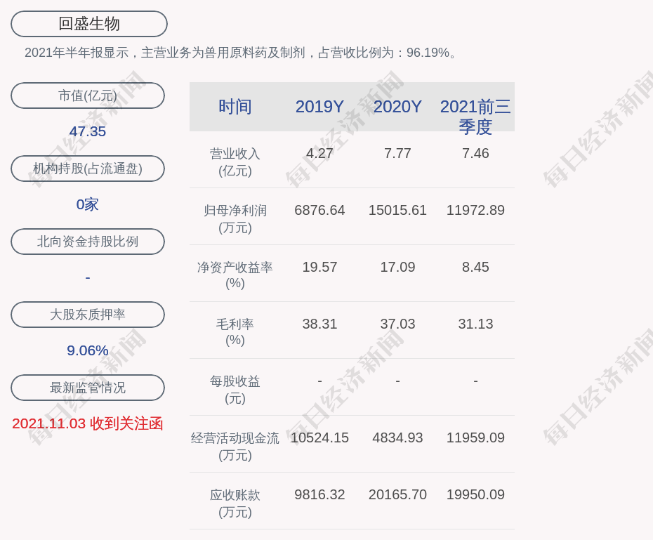Click the 经营活动现金流(万元) row label

[x=235, y=446]
